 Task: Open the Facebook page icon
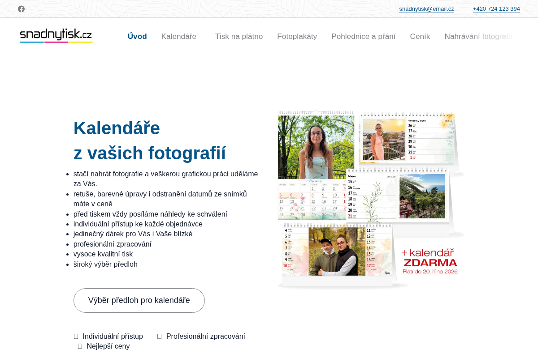click(x=21, y=9)
